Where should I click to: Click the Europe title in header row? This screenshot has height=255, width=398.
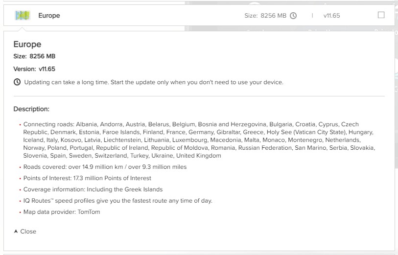pyautogui.click(x=49, y=16)
